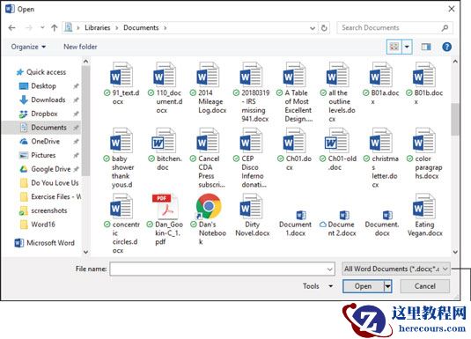Screen dimensions: 471x339
Task: Click the New folder button
Action: click(x=80, y=47)
